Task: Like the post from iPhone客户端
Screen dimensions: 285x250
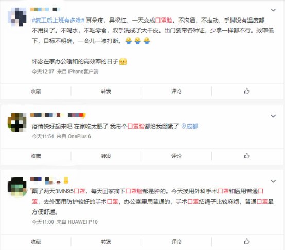Action: click(246, 91)
